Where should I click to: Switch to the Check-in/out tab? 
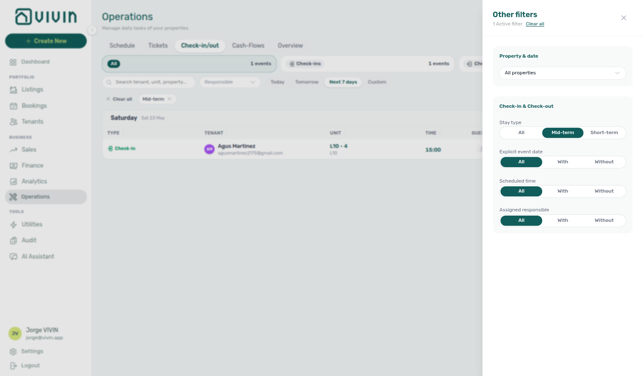[200, 46]
